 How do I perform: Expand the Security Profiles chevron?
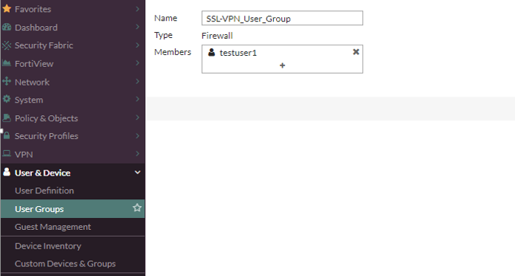click(138, 136)
